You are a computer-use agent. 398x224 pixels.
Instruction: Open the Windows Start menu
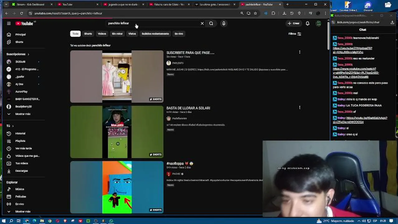tap(4, 221)
